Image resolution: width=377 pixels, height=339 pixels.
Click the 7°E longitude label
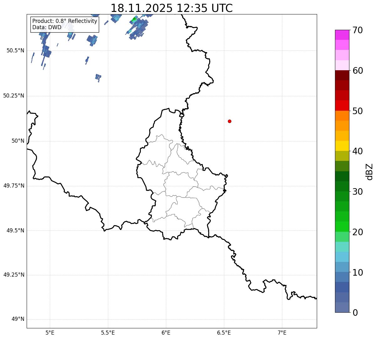click(x=282, y=332)
